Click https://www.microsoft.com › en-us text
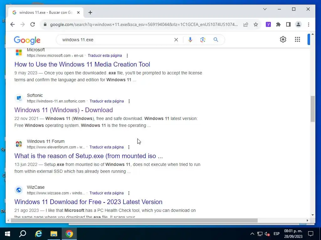This screenshot has width=321, height=240. click(55, 56)
